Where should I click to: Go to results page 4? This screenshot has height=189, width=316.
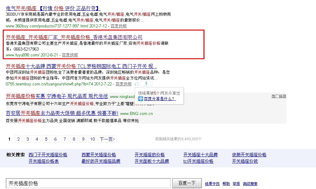(37, 139)
